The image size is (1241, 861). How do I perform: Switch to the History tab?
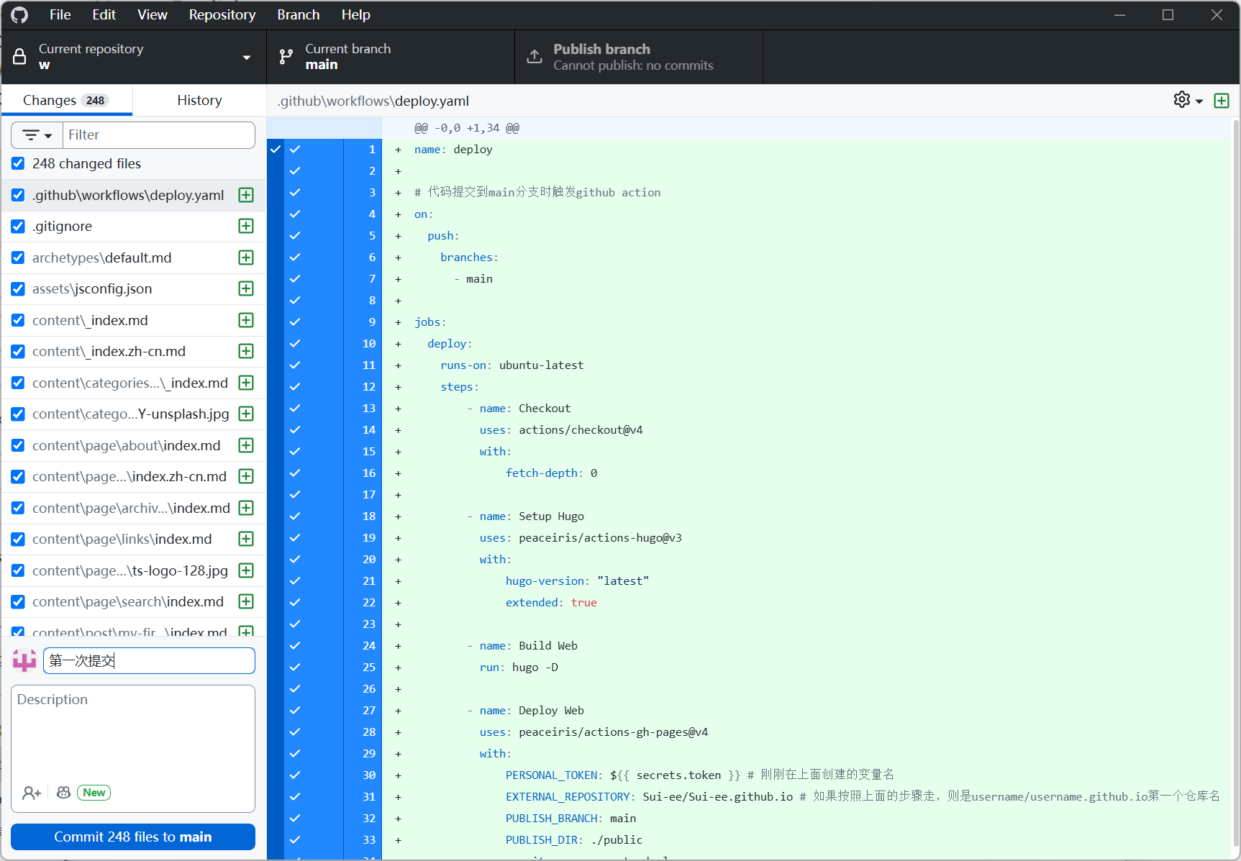coord(199,100)
